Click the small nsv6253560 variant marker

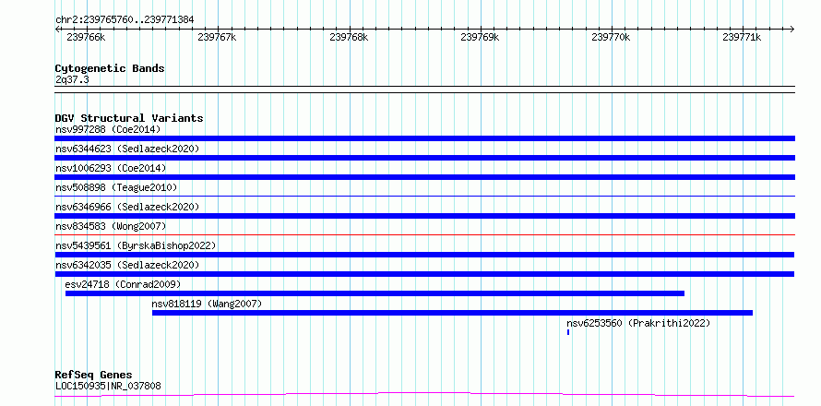coord(568,332)
